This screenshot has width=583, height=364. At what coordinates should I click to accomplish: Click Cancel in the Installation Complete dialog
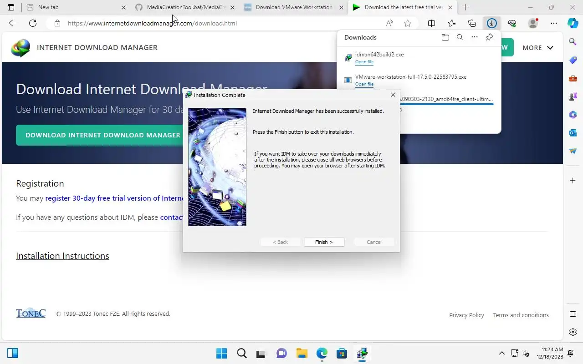pyautogui.click(x=374, y=242)
